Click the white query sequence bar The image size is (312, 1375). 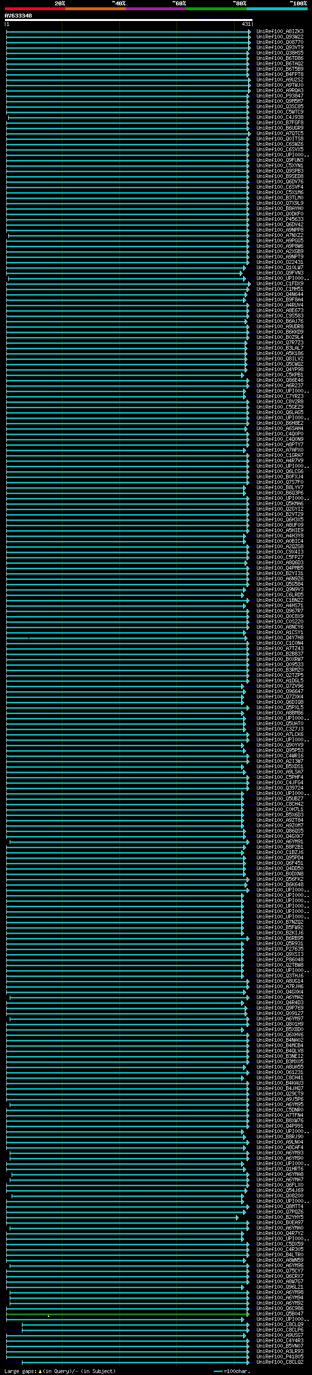point(129,20)
